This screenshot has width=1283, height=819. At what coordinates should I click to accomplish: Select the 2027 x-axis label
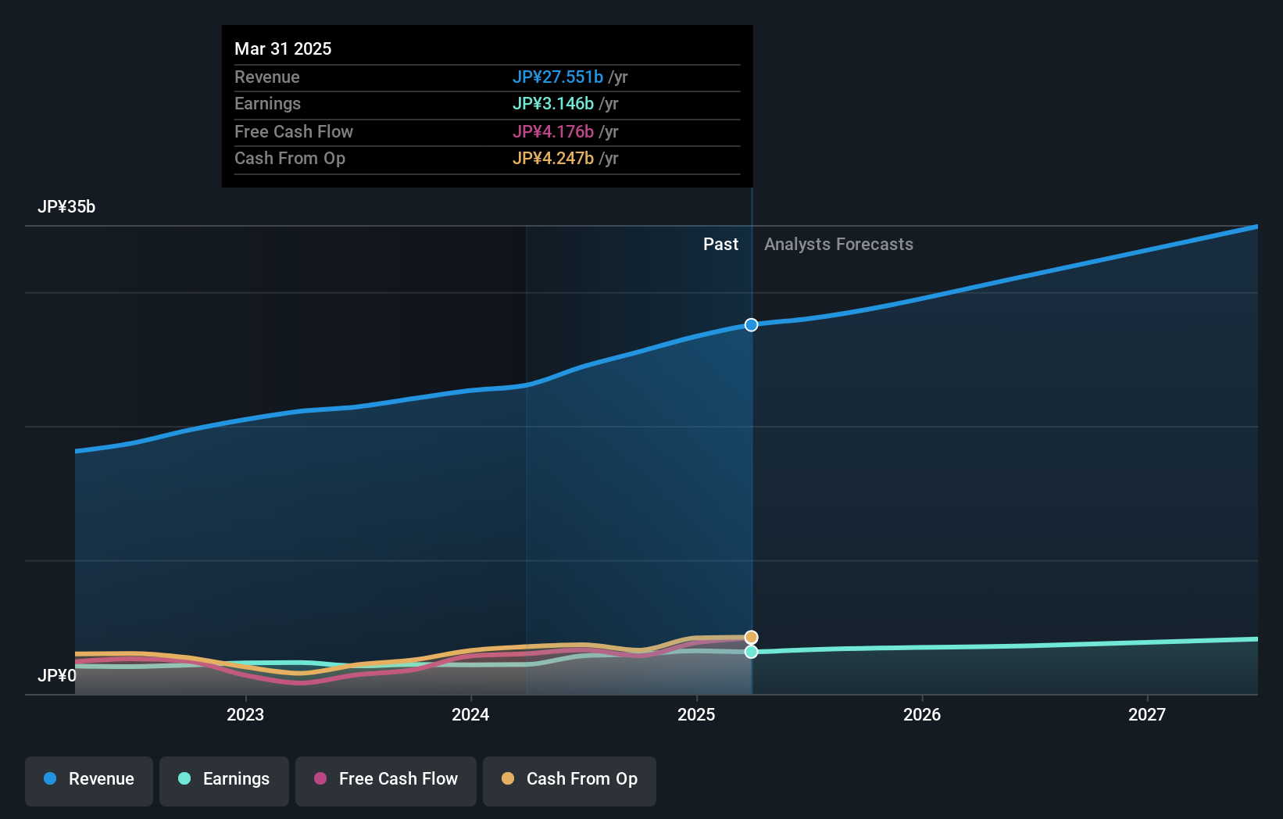[1147, 714]
